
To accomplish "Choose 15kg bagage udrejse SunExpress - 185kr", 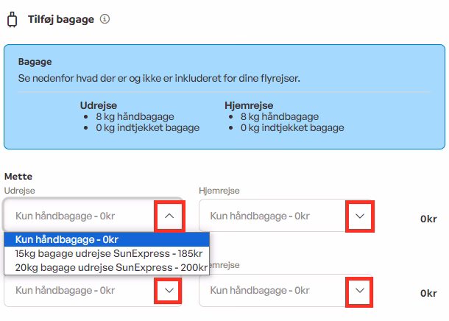I will tap(107, 253).
